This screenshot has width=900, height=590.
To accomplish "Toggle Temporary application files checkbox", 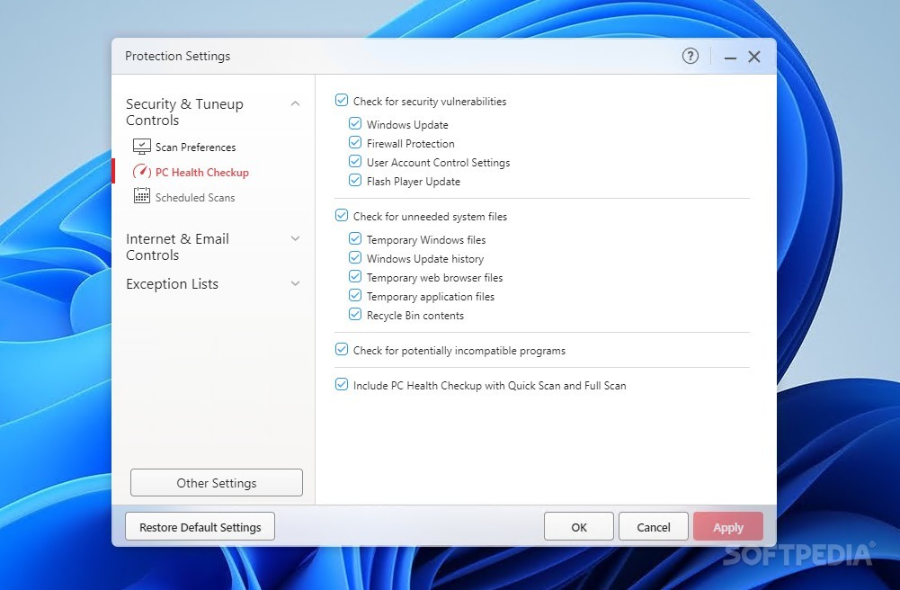I will click(355, 296).
